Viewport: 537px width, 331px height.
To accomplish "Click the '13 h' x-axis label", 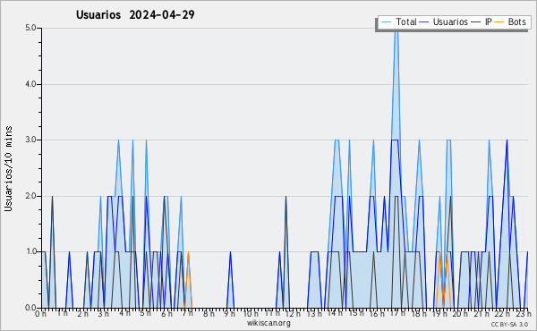I will [314, 314].
